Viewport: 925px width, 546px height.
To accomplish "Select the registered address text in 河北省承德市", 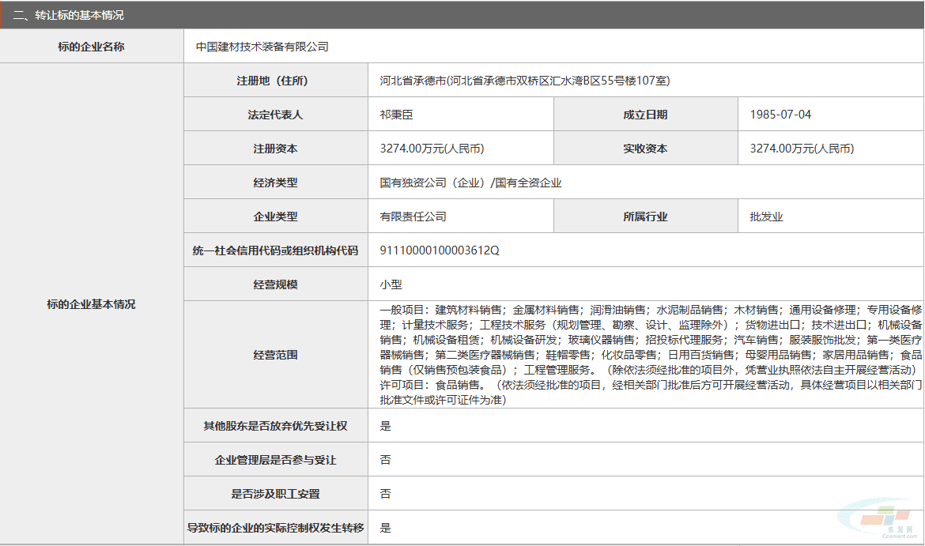I will pos(525,81).
